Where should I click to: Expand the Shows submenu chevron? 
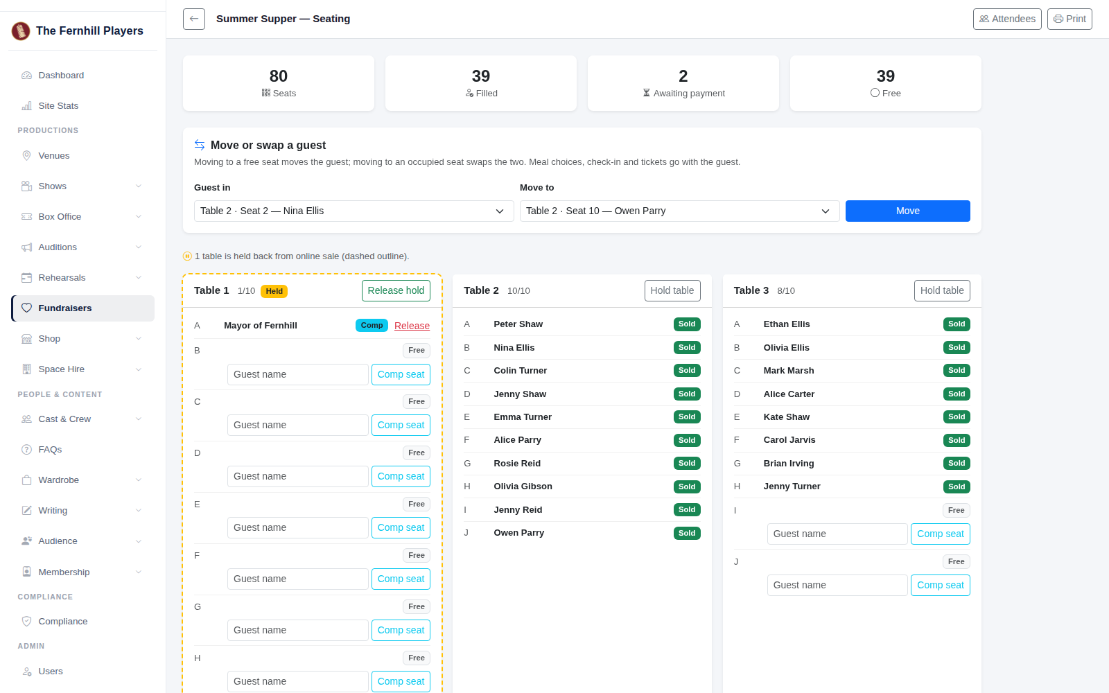[139, 186]
